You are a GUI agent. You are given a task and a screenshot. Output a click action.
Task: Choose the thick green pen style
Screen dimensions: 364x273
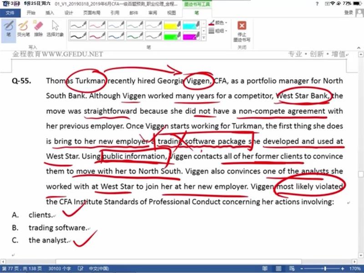coord(135,36)
